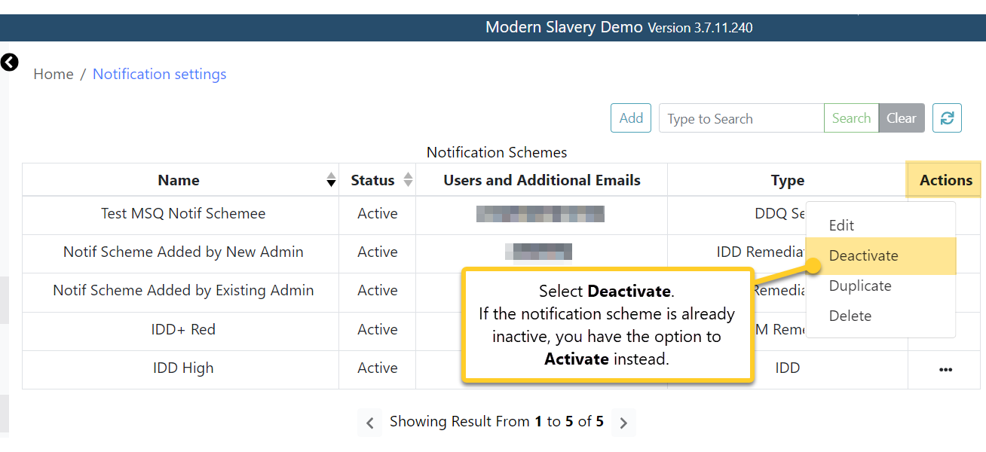The width and height of the screenshot is (986, 452).
Task: Select Deactivate from the actions menu
Action: click(x=864, y=255)
